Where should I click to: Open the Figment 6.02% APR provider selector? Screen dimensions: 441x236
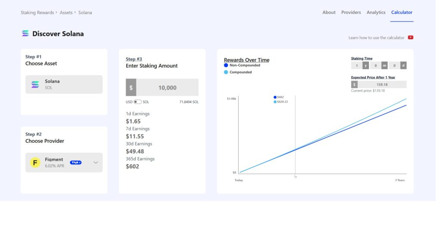pos(64,163)
